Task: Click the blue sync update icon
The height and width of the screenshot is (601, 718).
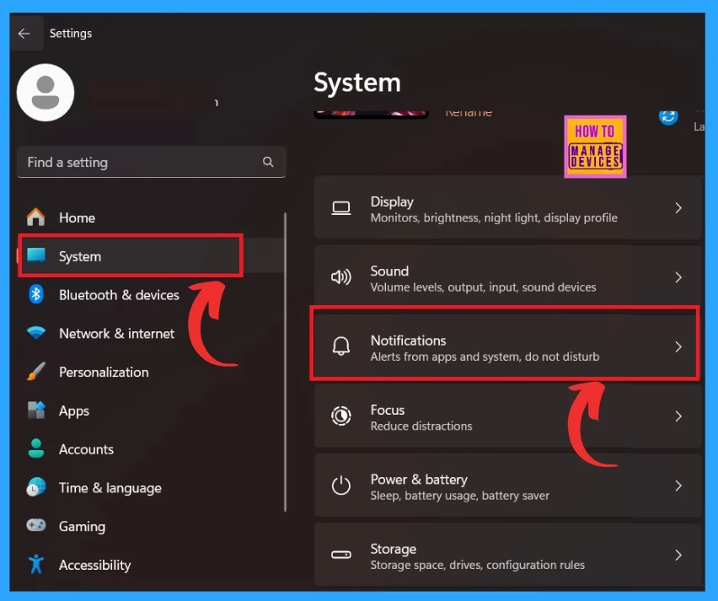Action: pos(668,117)
